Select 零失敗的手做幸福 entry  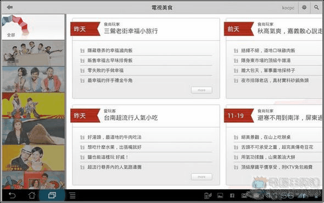[105, 70]
